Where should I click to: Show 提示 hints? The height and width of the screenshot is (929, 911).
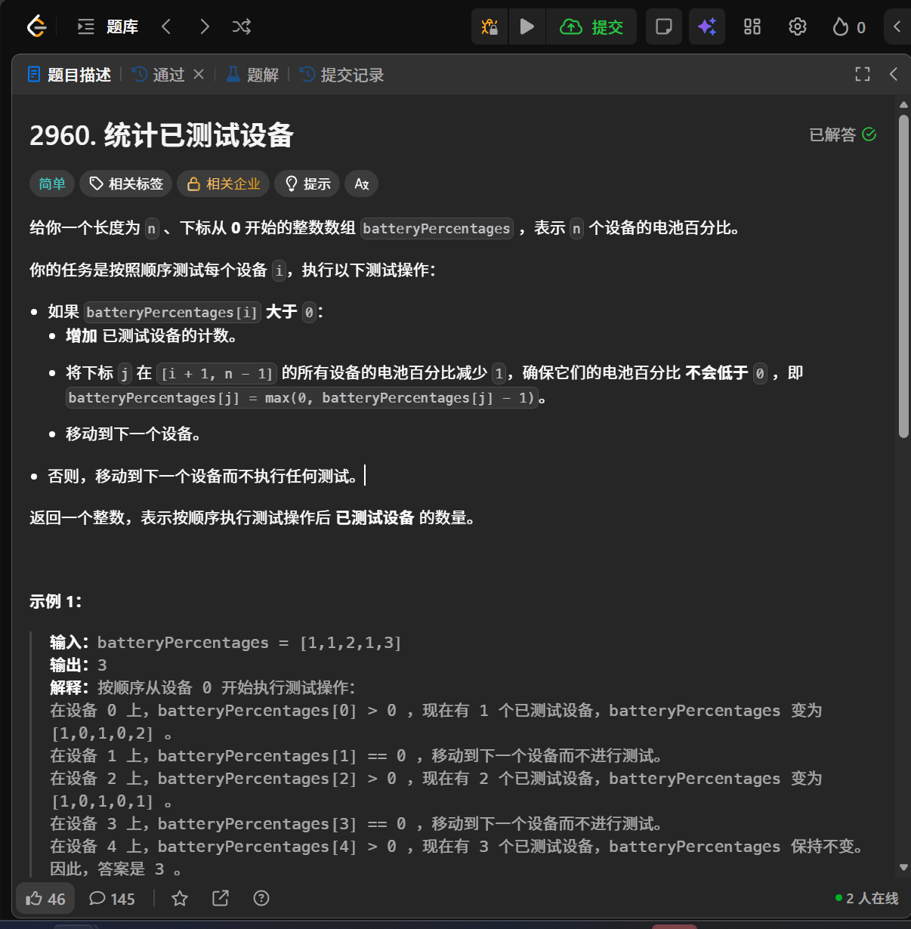(x=307, y=184)
